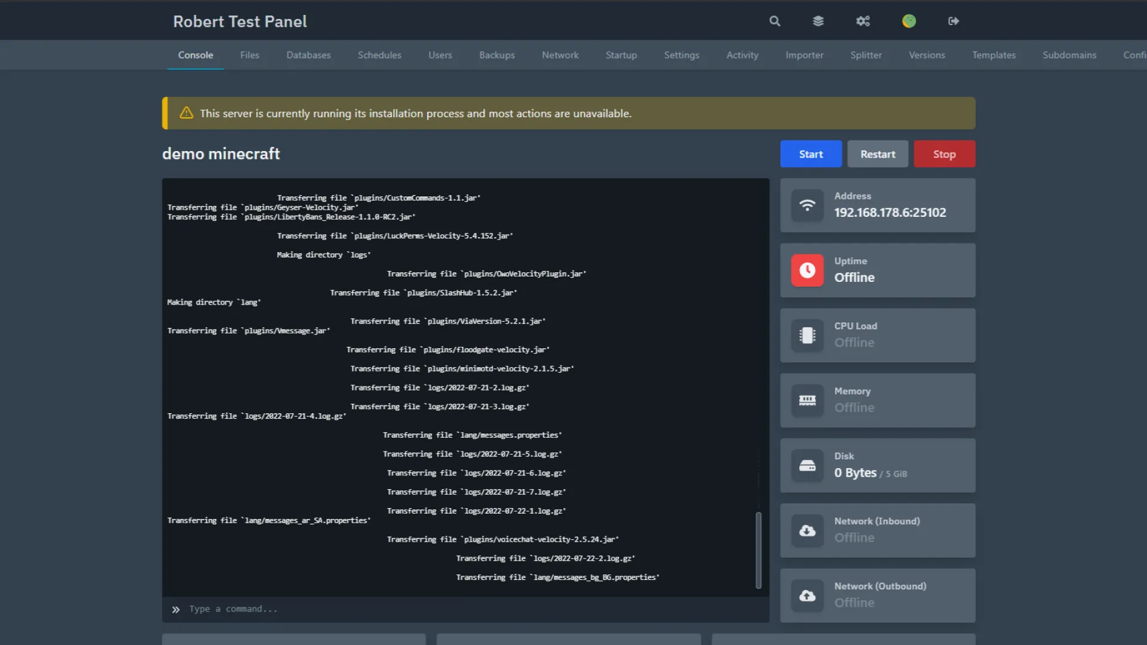Switch to the Files tab
This screenshot has width=1147, height=645.
tap(250, 55)
